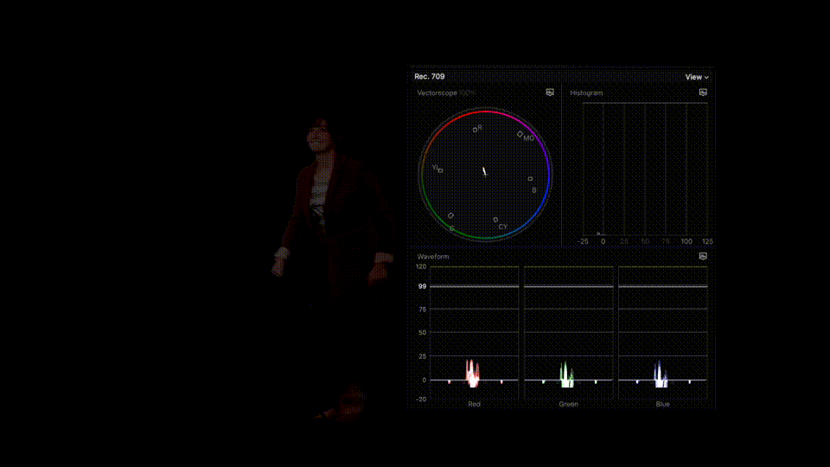Click the histogram graph area
The width and height of the screenshot is (830, 467).
644,169
